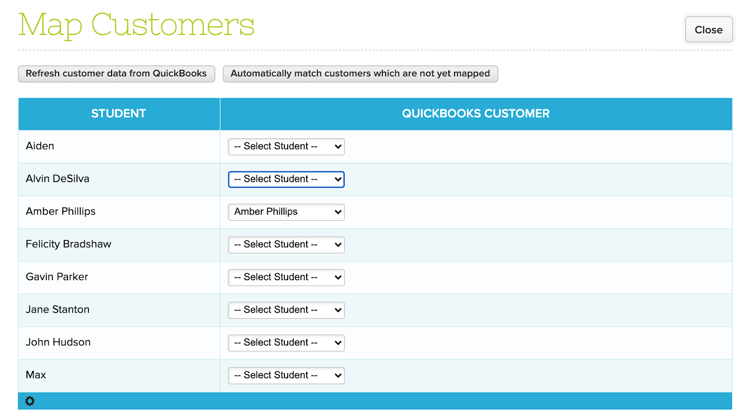The image size is (756, 417).
Task: Click the QUICKBOOKS CUSTOMER column header
Action: [476, 114]
